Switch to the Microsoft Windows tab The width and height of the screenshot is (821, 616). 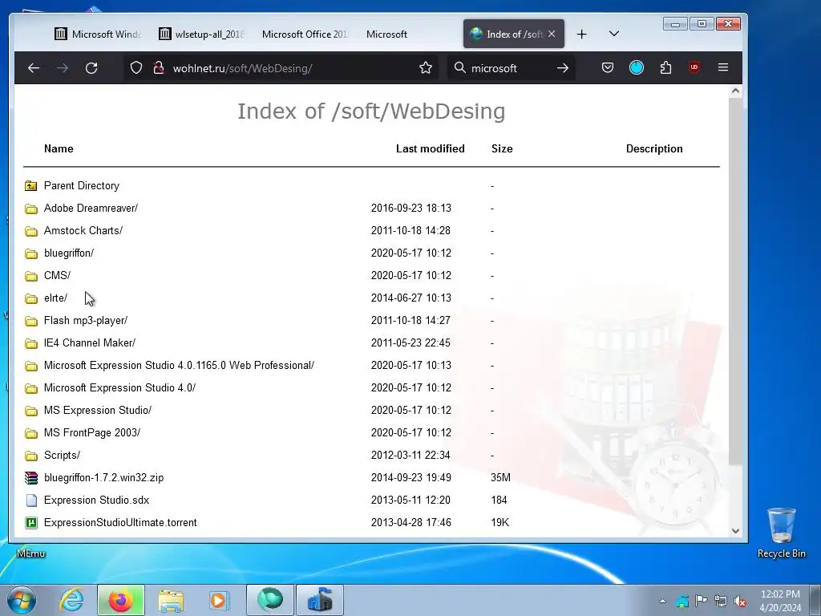click(x=98, y=34)
